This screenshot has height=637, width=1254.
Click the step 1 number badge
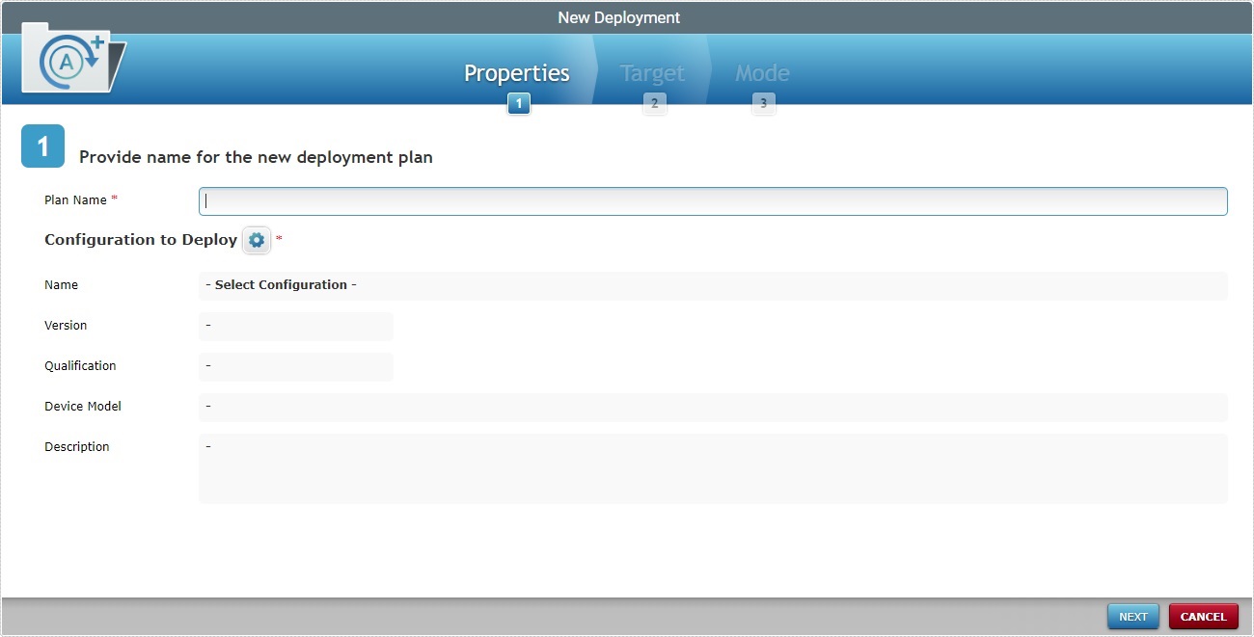518,103
